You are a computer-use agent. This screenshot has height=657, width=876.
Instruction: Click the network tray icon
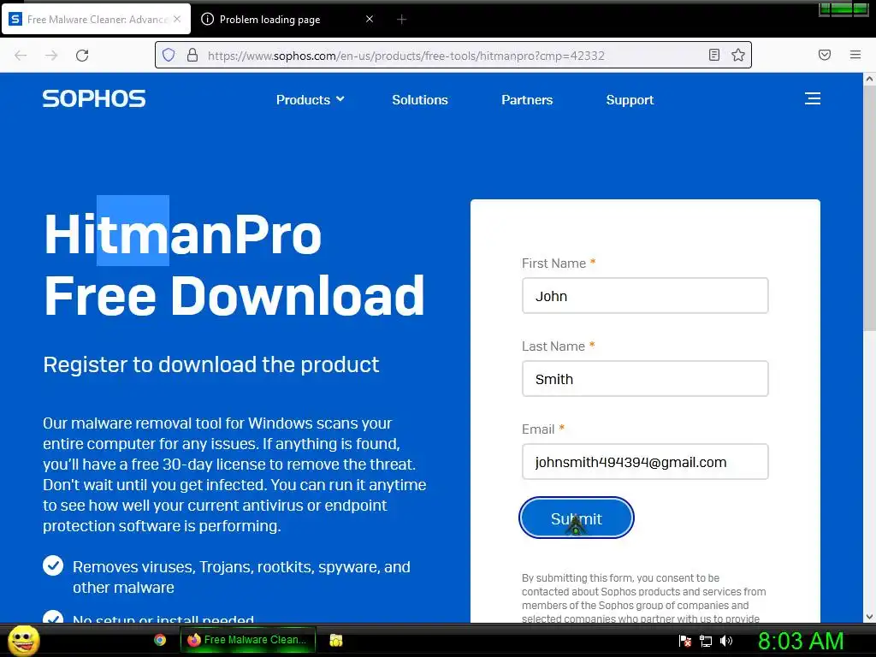(706, 641)
